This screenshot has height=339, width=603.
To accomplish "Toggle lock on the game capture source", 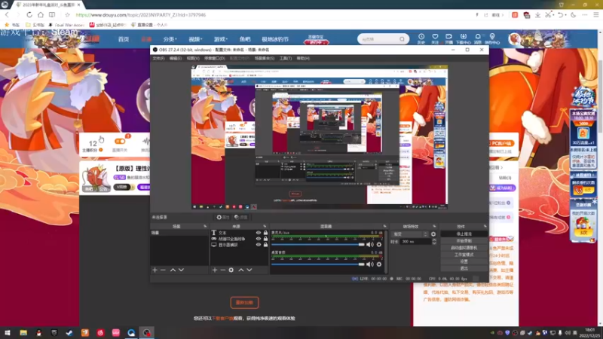I will 265,239.
